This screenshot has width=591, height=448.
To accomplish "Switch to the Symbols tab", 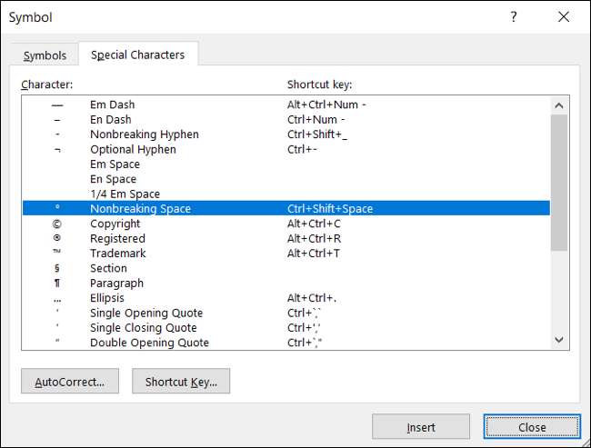I will click(x=45, y=55).
